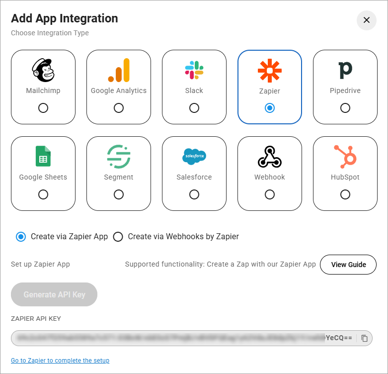
Task: Click the Pipedrive logo icon
Action: (x=345, y=70)
